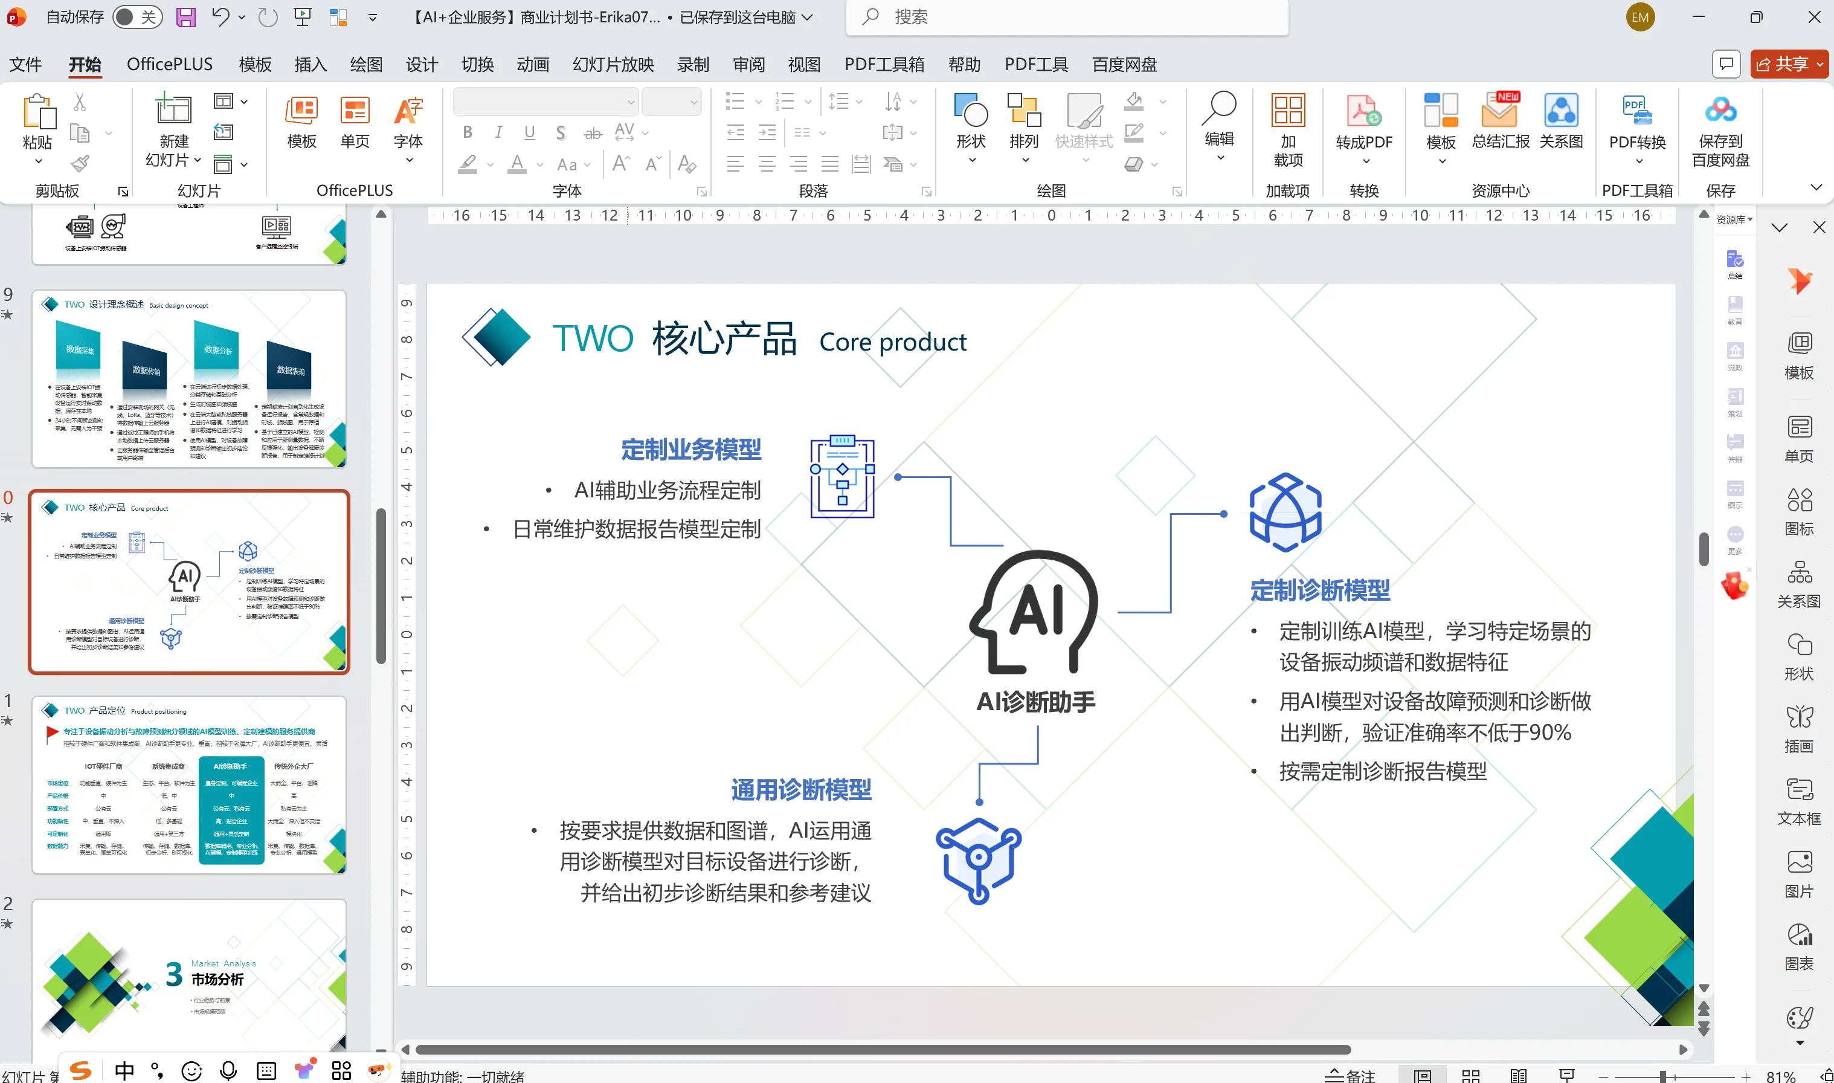Click the Undo arrow icon
The height and width of the screenshot is (1083, 1834).
(x=220, y=16)
